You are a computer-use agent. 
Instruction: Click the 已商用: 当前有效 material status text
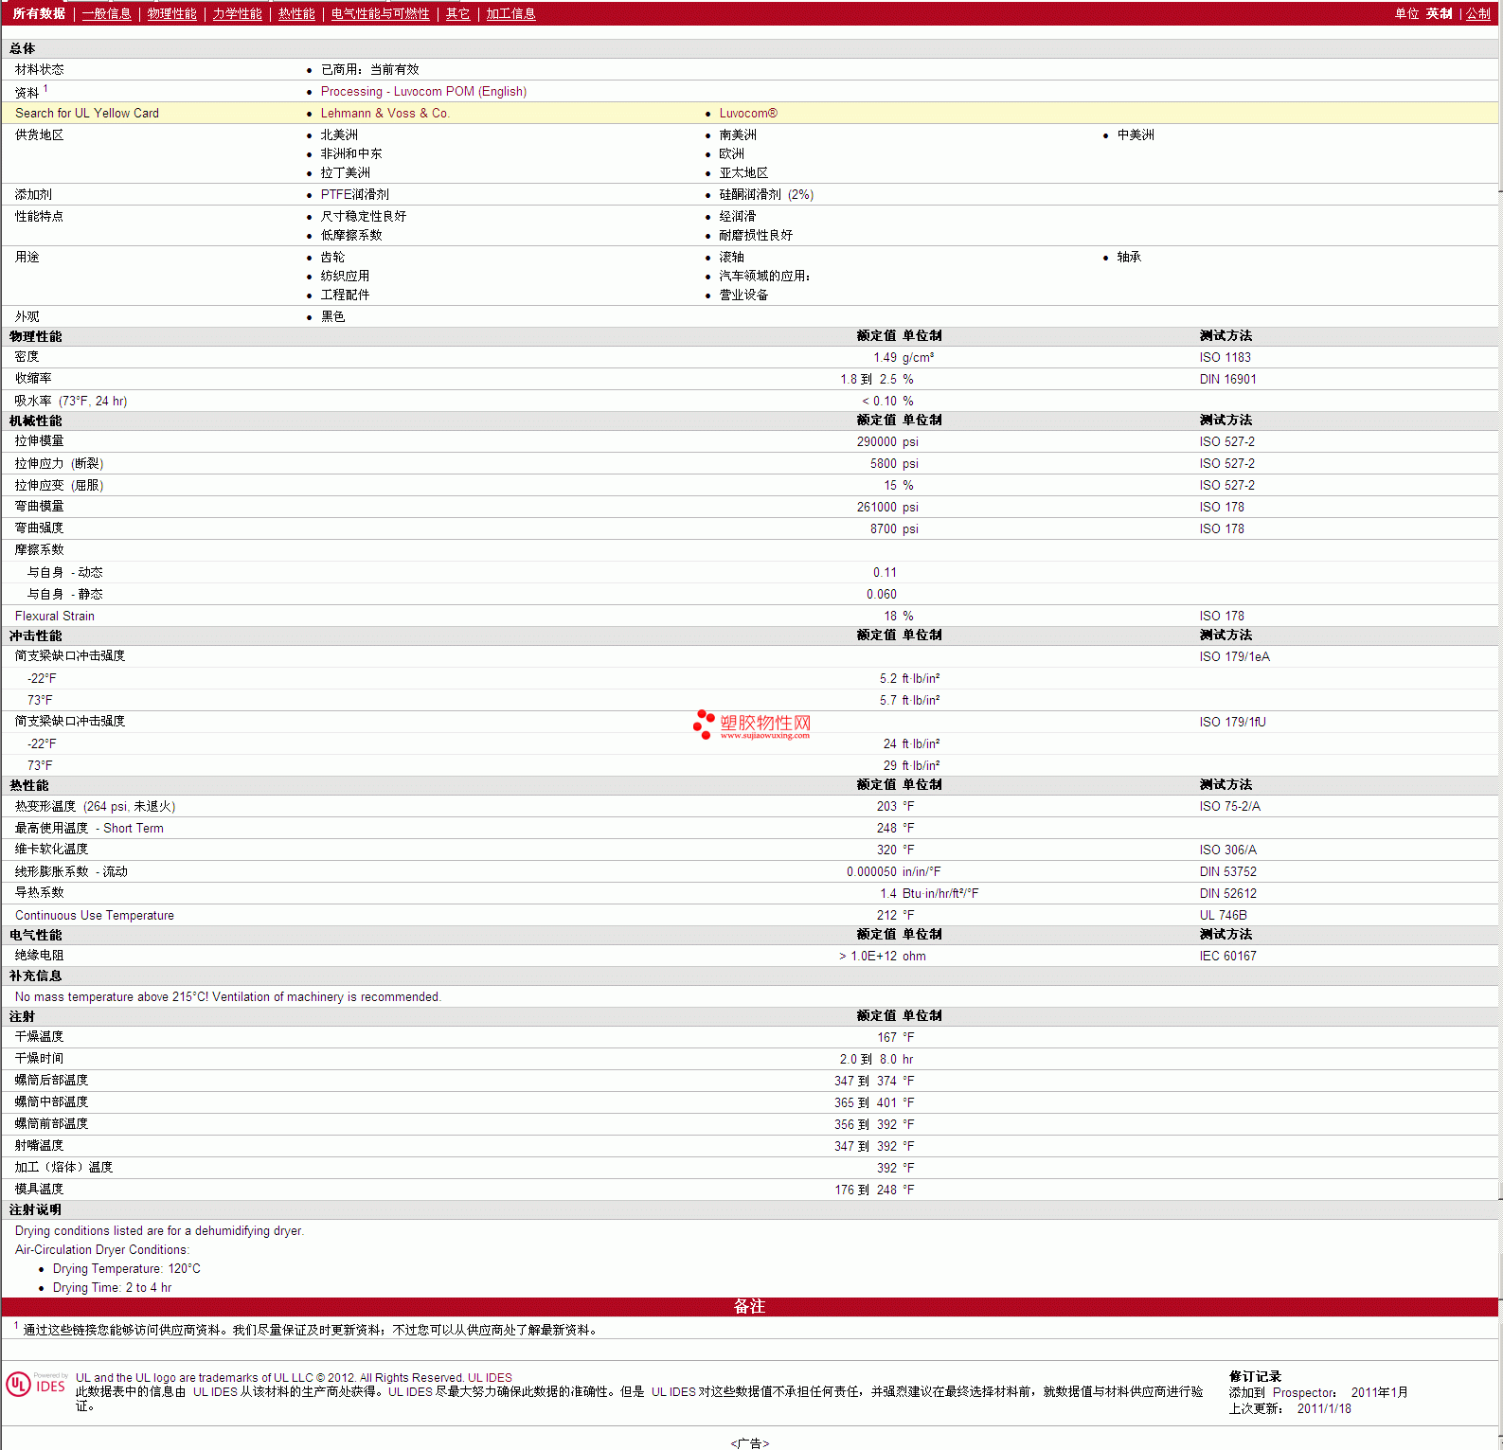point(369,69)
